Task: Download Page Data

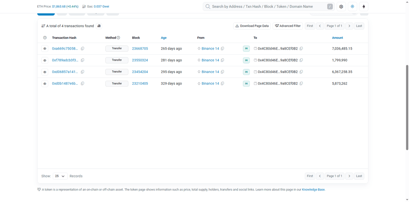Action: point(252,26)
